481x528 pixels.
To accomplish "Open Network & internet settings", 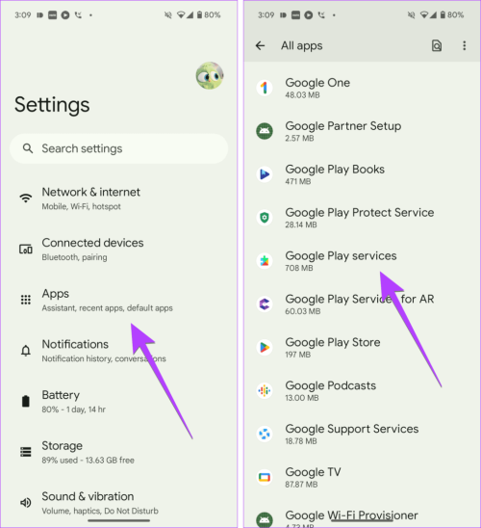I will click(118, 198).
